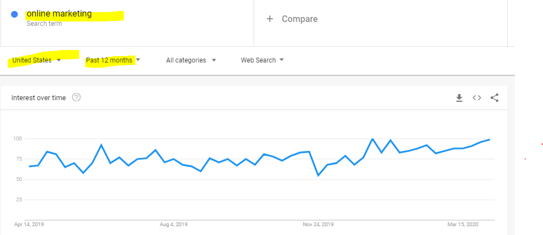The width and height of the screenshot is (543, 235).
Task: Click the blue dot beside online marketing
Action: [x=14, y=14]
